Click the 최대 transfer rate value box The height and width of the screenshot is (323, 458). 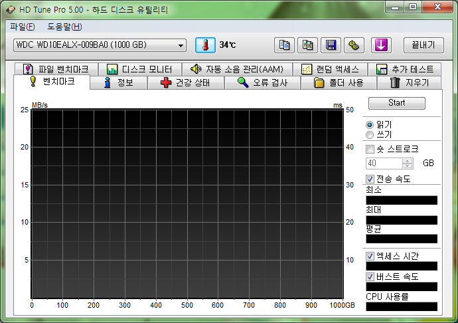(x=402, y=220)
